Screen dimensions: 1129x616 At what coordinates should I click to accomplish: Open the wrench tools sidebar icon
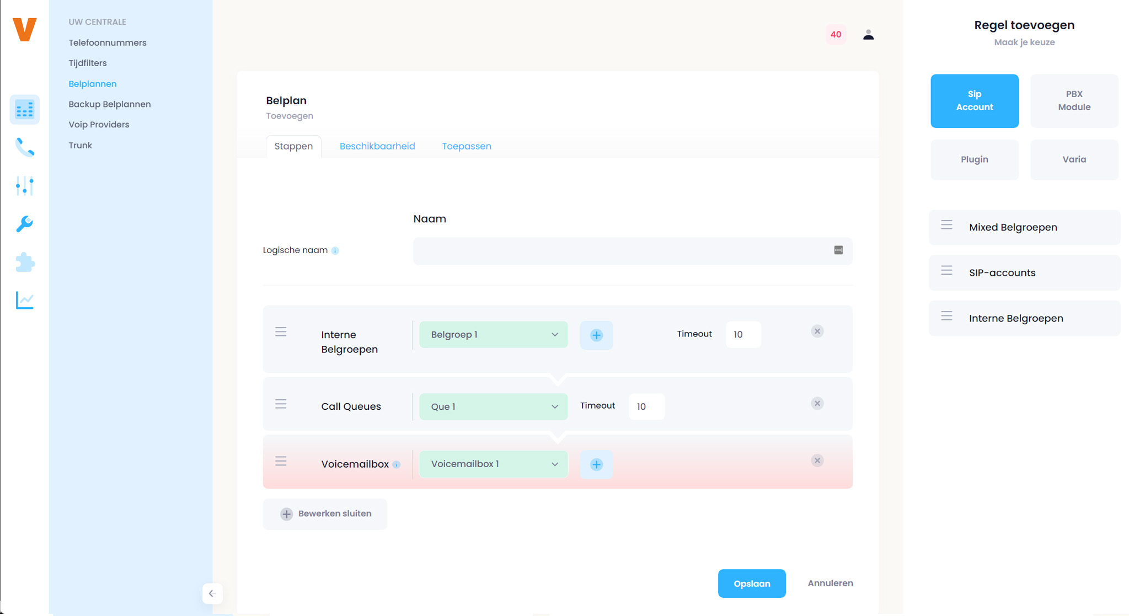(25, 224)
